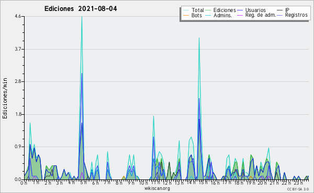Click the '0 h' x-axis tick label
The width and height of the screenshot is (314, 193).
pyautogui.click(x=24, y=183)
